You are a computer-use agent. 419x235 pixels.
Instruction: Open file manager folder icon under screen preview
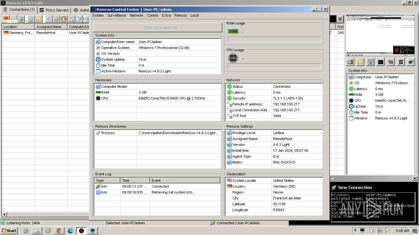click(360, 62)
